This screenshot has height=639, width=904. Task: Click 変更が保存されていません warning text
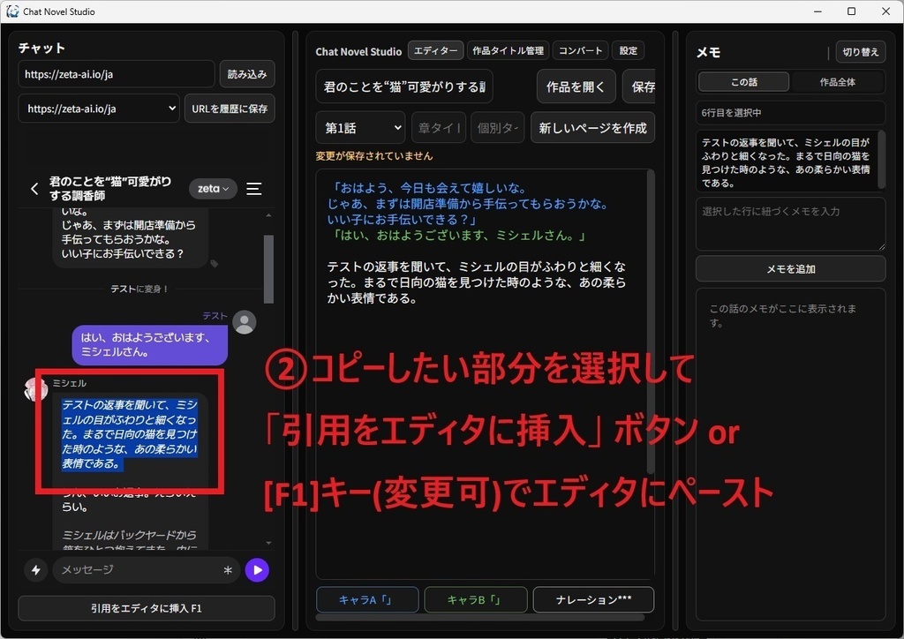point(373,155)
